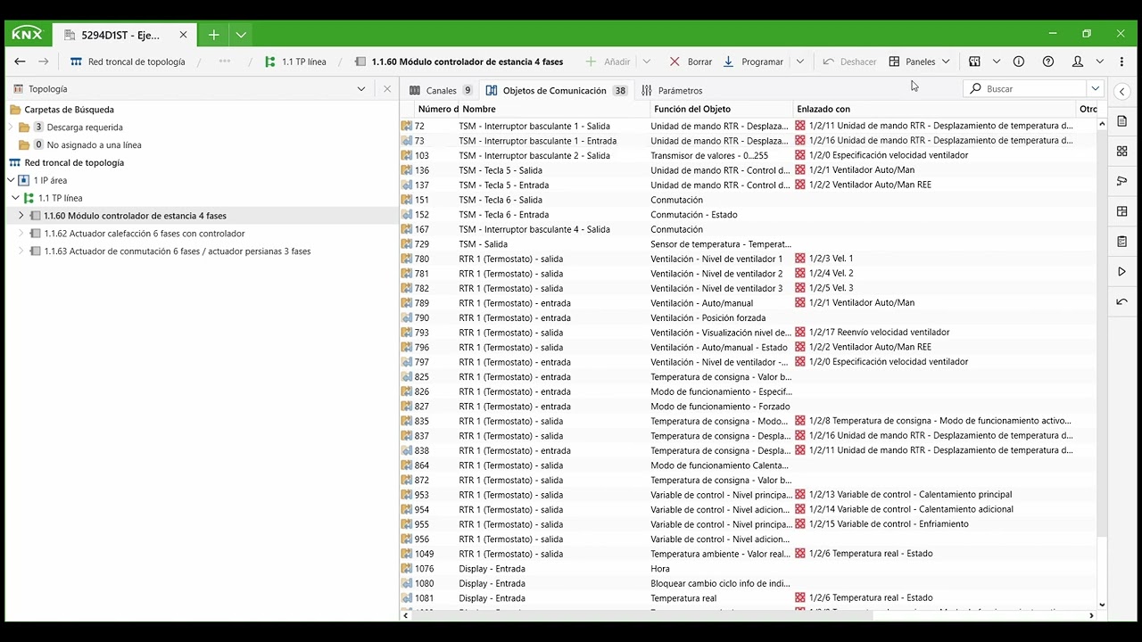Select 1.1 TP línea breadcrumb
Screen dimensions: 1142x642
295,62
